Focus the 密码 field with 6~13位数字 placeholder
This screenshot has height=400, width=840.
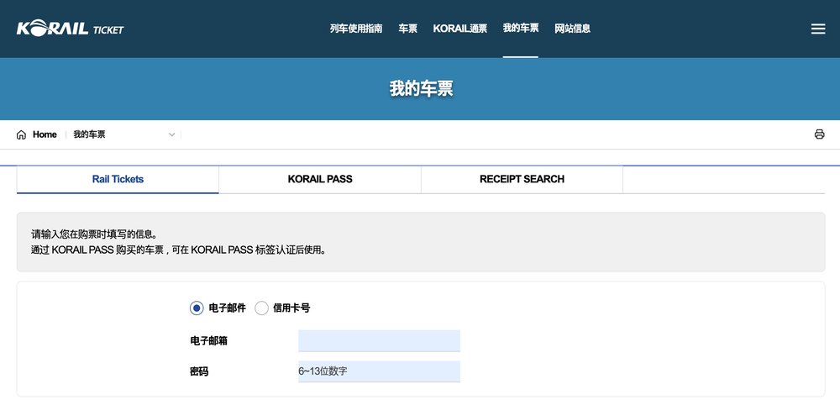pos(380,371)
